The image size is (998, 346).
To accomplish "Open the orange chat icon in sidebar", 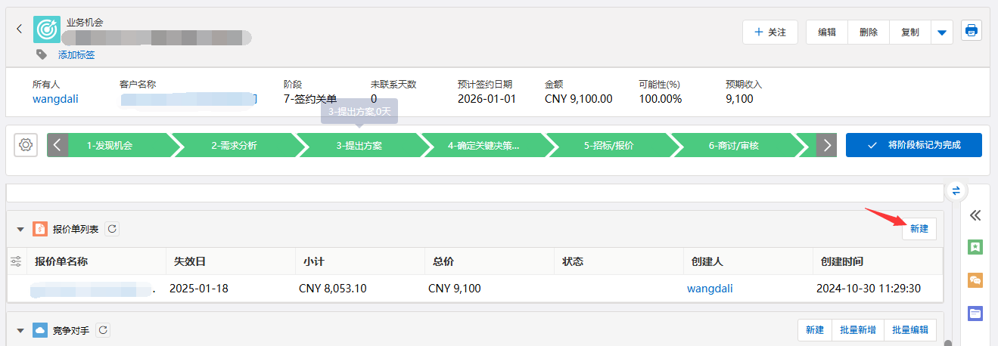I will coord(975,280).
